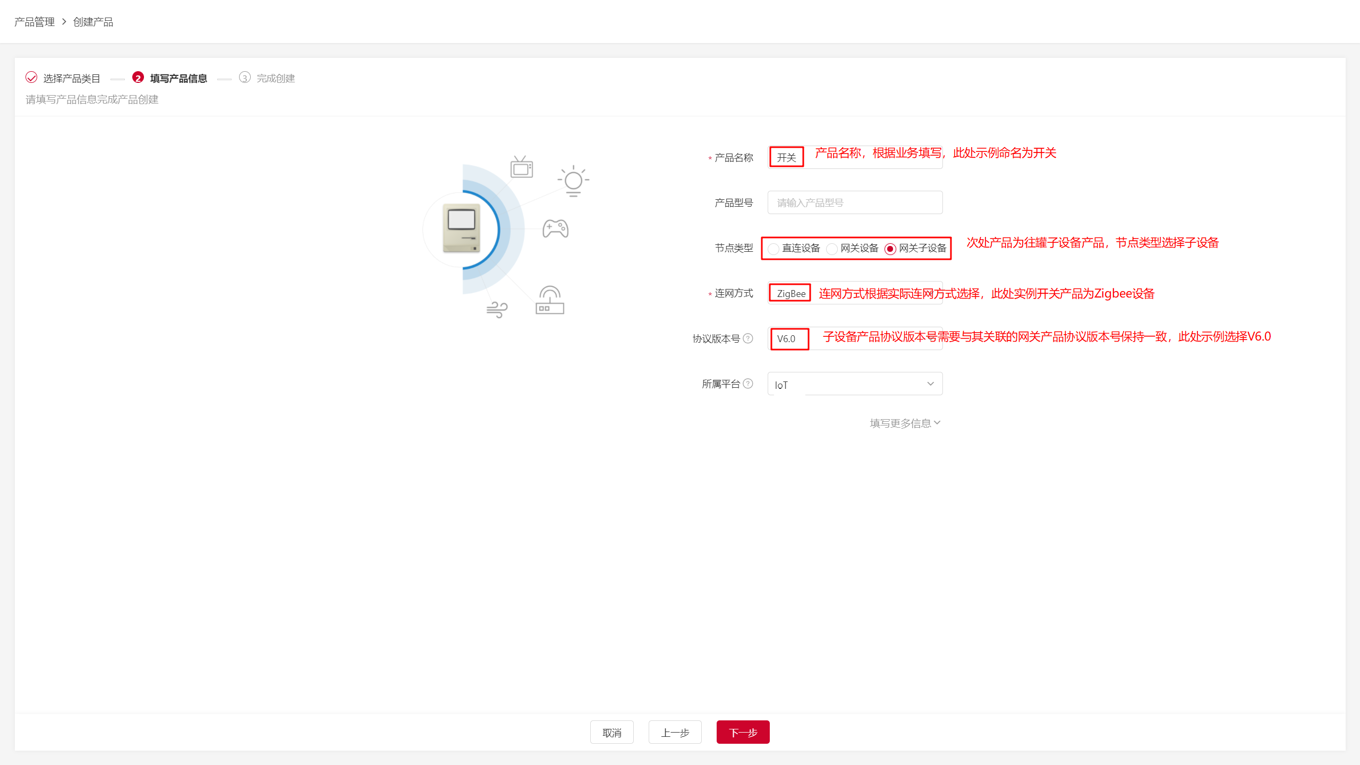The width and height of the screenshot is (1360, 765).
Task: Expand 填写更多信息 section
Action: pyautogui.click(x=905, y=423)
